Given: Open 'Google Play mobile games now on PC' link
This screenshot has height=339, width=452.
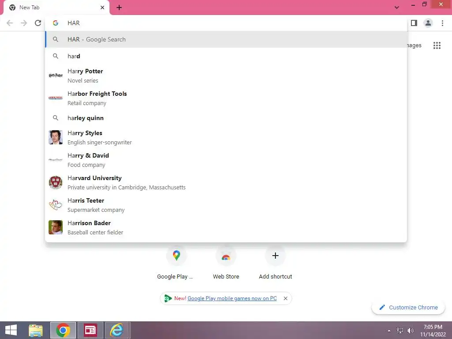Looking at the screenshot, I should tap(232, 298).
